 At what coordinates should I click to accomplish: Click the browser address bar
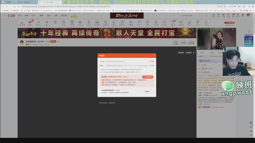pos(120,6)
